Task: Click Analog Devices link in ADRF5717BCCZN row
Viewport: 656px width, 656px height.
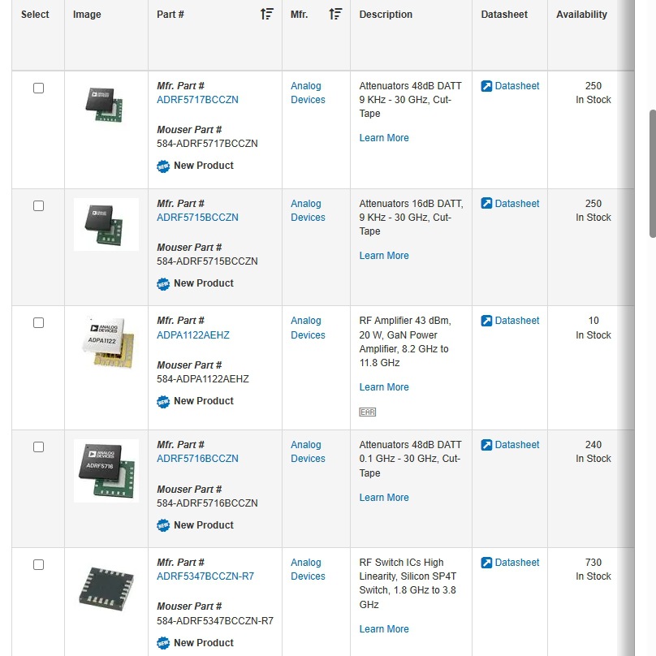Action: coord(308,93)
